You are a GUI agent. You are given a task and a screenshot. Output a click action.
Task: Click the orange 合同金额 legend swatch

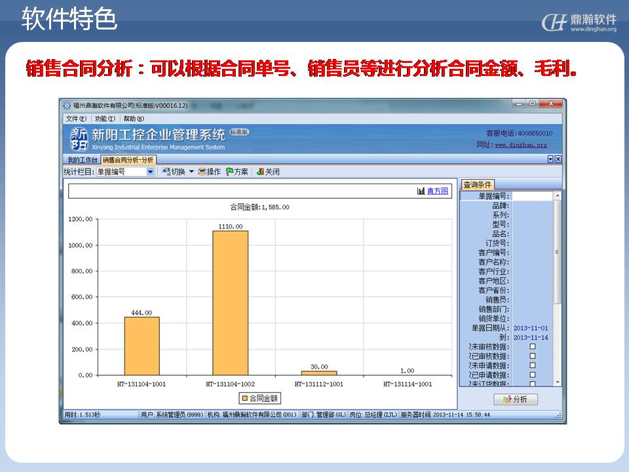pos(244,398)
